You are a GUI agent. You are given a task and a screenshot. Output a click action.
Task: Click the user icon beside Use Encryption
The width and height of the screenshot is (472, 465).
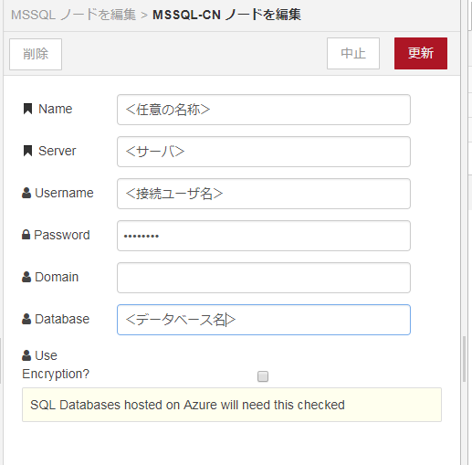26,355
